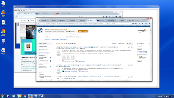Viewport: 174px width, 98px height.
Task: Click the Academic Journal icon for result 2
Action: pyautogui.click(x=58, y=70)
